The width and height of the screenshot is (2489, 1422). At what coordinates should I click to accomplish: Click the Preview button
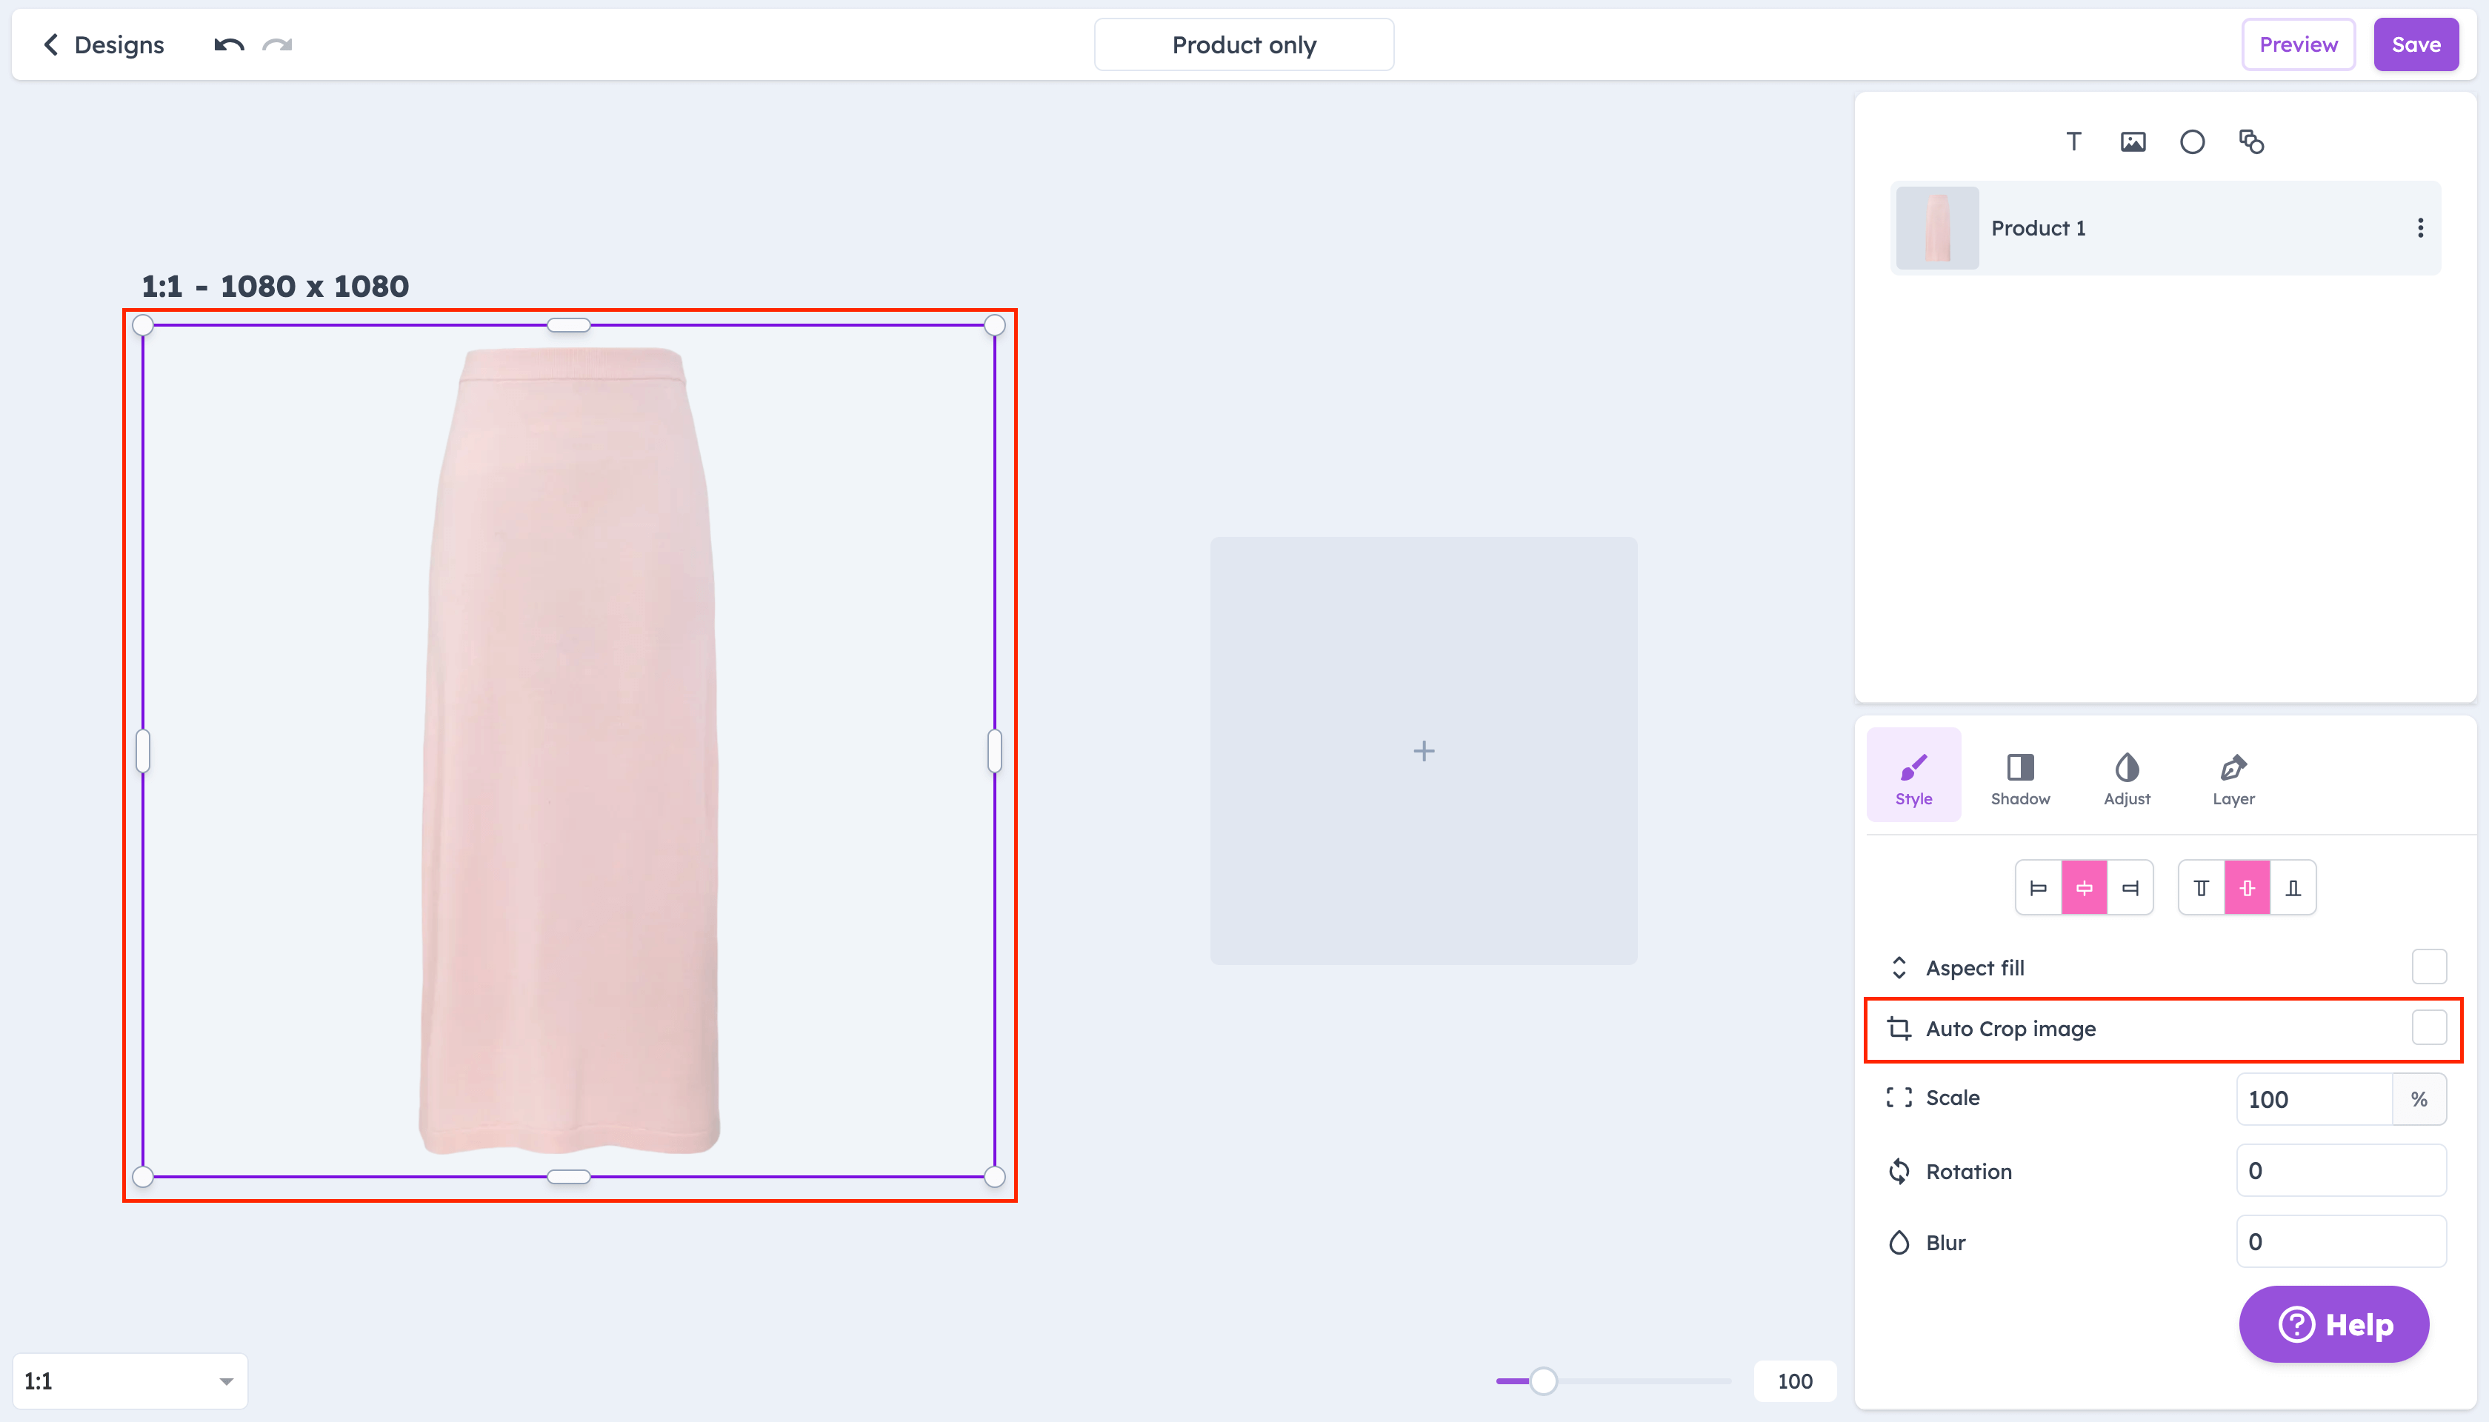[2298, 45]
